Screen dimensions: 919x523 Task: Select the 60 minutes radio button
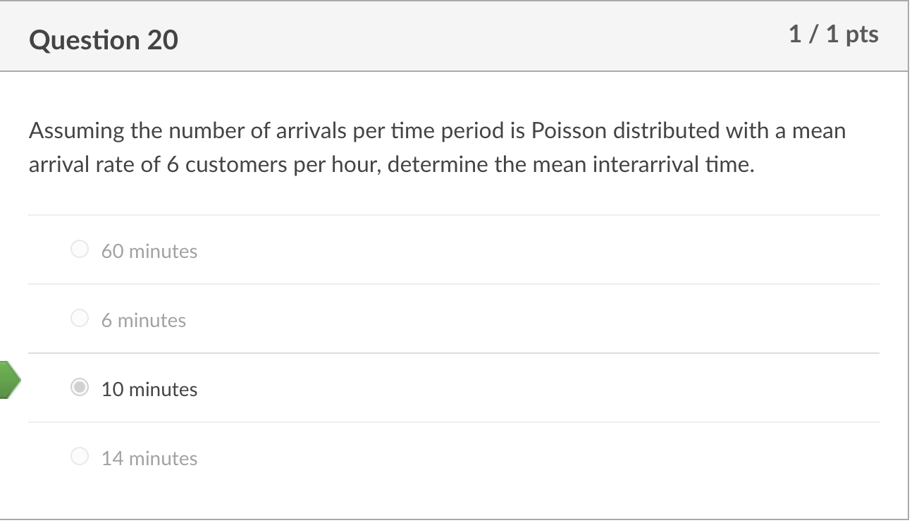click(x=80, y=250)
